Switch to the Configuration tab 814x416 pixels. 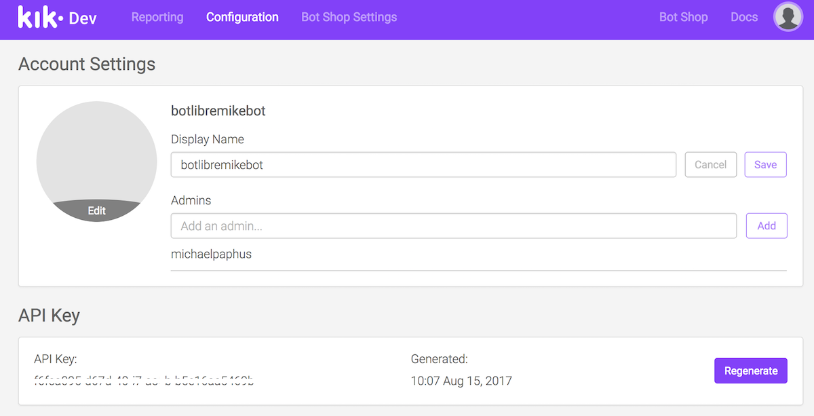point(242,17)
